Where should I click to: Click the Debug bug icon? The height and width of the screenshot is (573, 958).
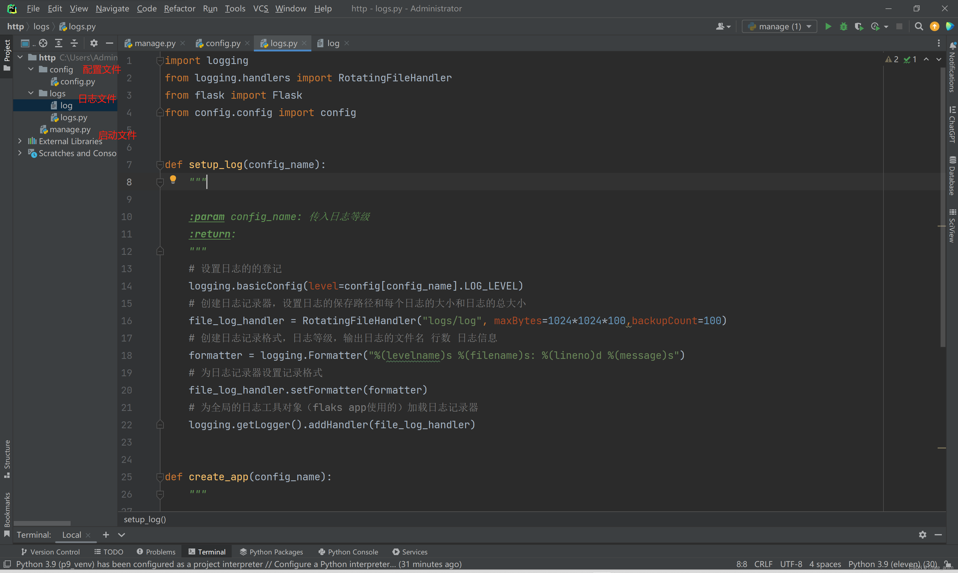843,27
